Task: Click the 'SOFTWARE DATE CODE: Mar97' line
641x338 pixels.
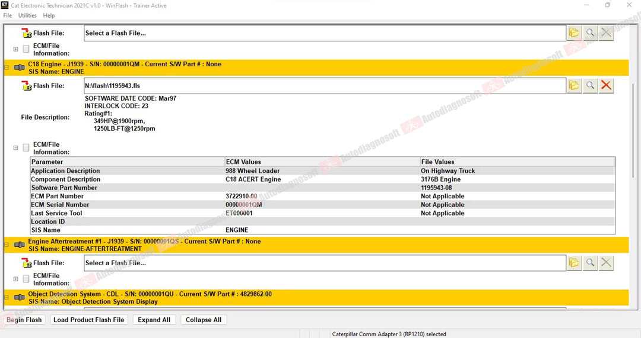Action: point(131,98)
